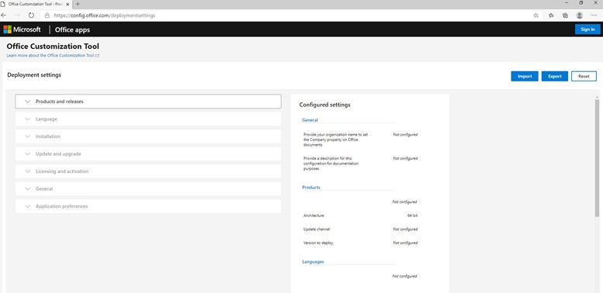Open browser collections icon
603x293 pixels.
click(x=565, y=16)
